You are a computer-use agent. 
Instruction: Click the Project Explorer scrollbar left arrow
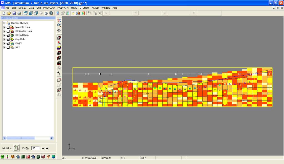pos(4,138)
